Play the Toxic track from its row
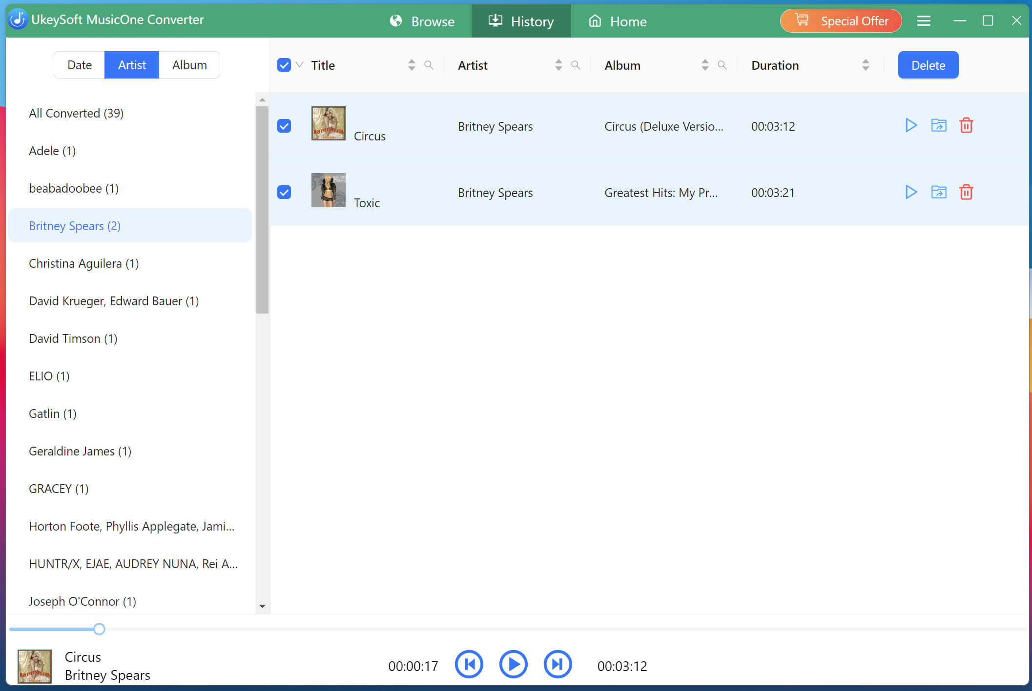This screenshot has width=1032, height=691. 911,192
